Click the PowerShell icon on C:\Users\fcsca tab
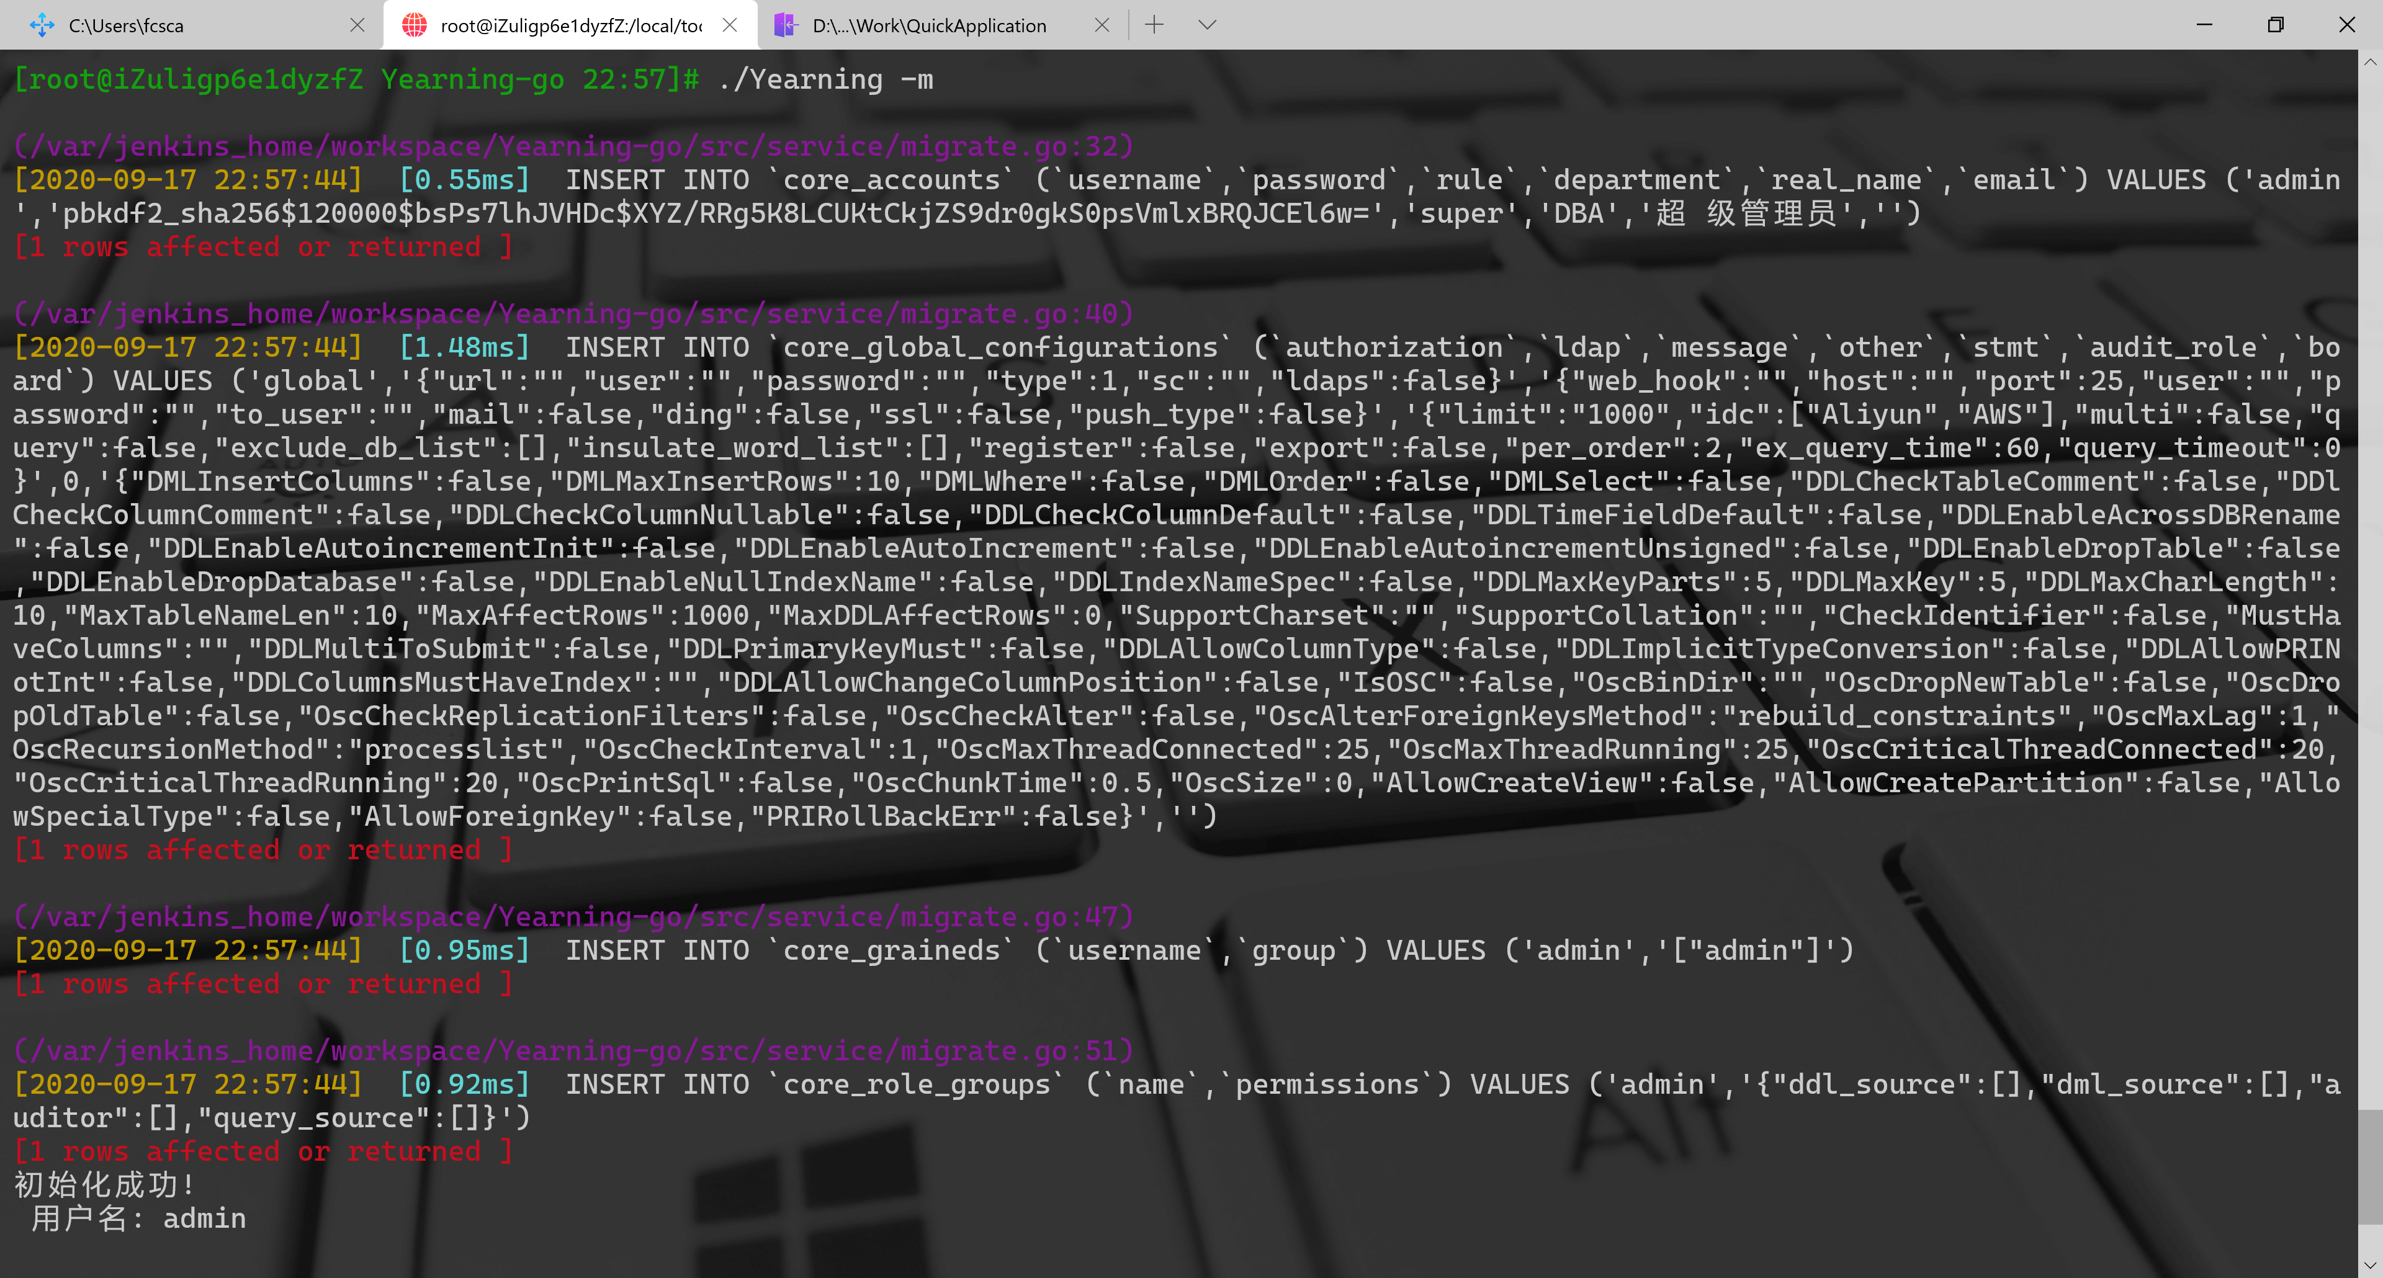Image resolution: width=2383 pixels, height=1278 pixels. pyautogui.click(x=42, y=25)
